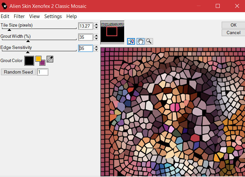Increase Edge Sensitivity with up arrow

coord(97,47)
